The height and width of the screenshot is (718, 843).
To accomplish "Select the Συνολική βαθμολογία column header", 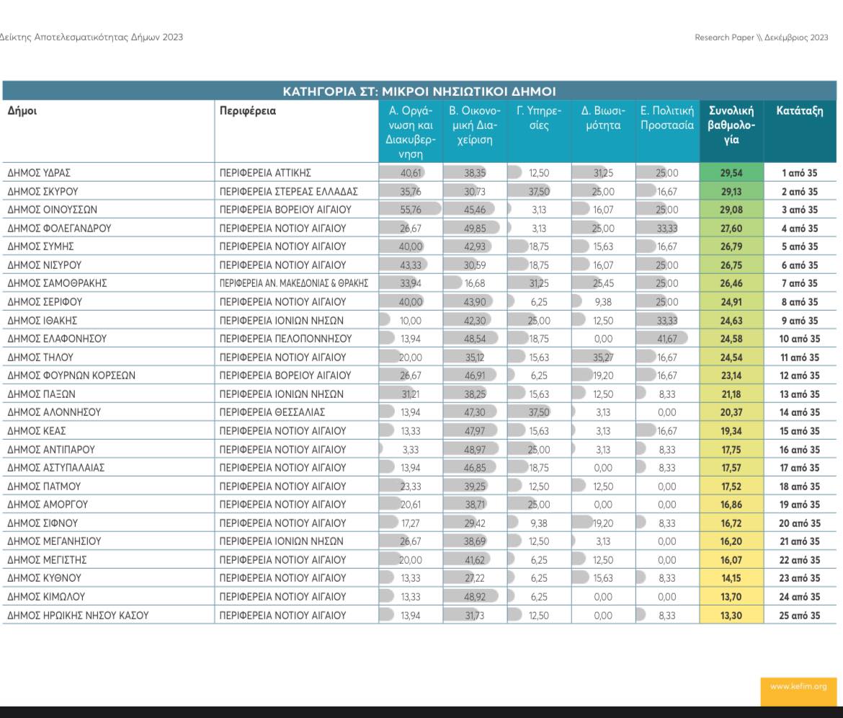I will (x=731, y=125).
